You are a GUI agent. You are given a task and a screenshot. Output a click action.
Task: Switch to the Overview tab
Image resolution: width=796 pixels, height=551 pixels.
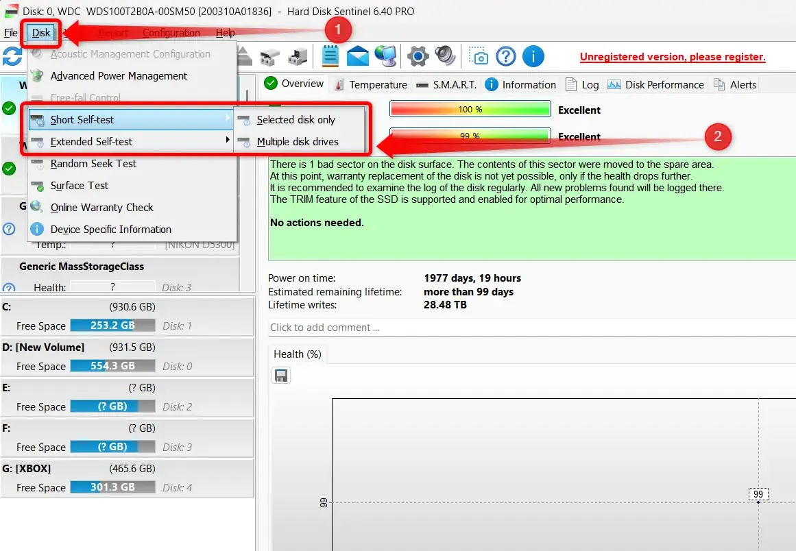tap(294, 84)
